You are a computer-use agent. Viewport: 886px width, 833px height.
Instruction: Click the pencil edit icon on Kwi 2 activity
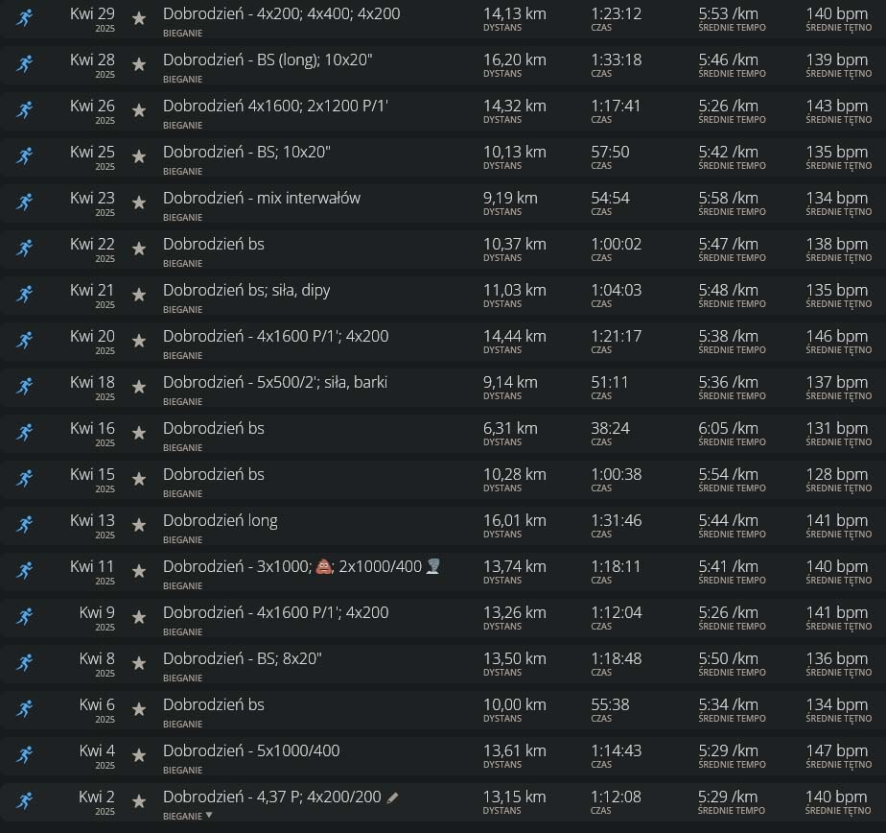point(392,797)
